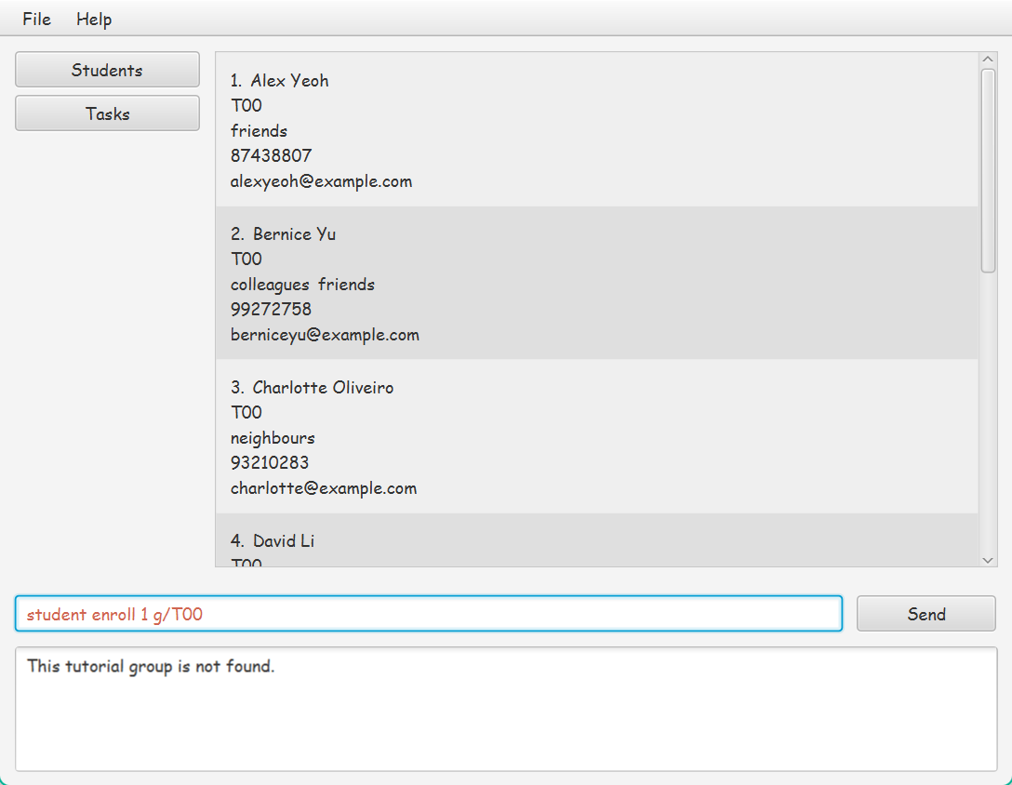Click phone number 87438807
This screenshot has height=785, width=1012.
pos(271,155)
